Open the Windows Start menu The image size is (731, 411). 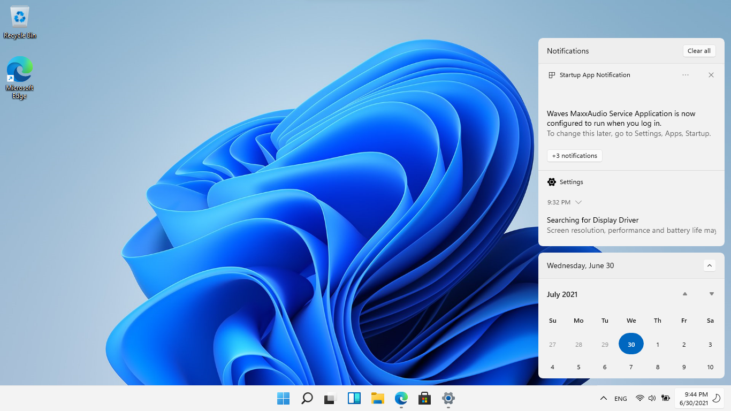click(283, 398)
